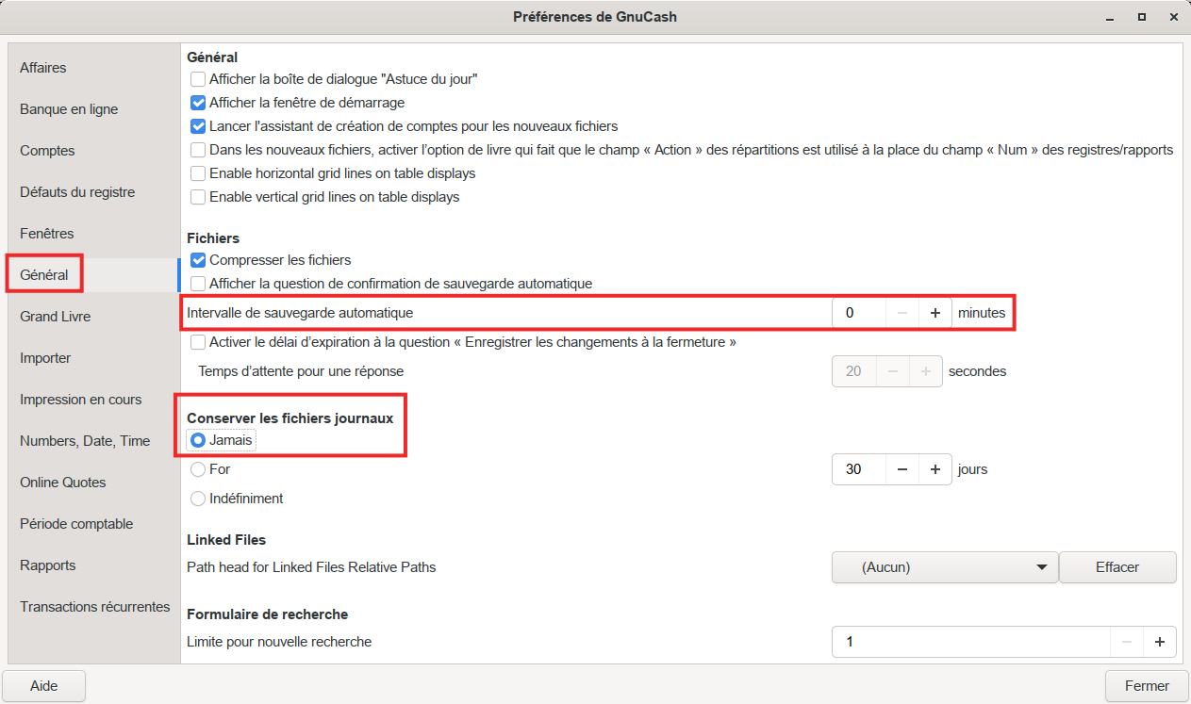Go to the "Rapports" preferences tab
This screenshot has height=704, width=1191.
tap(47, 565)
